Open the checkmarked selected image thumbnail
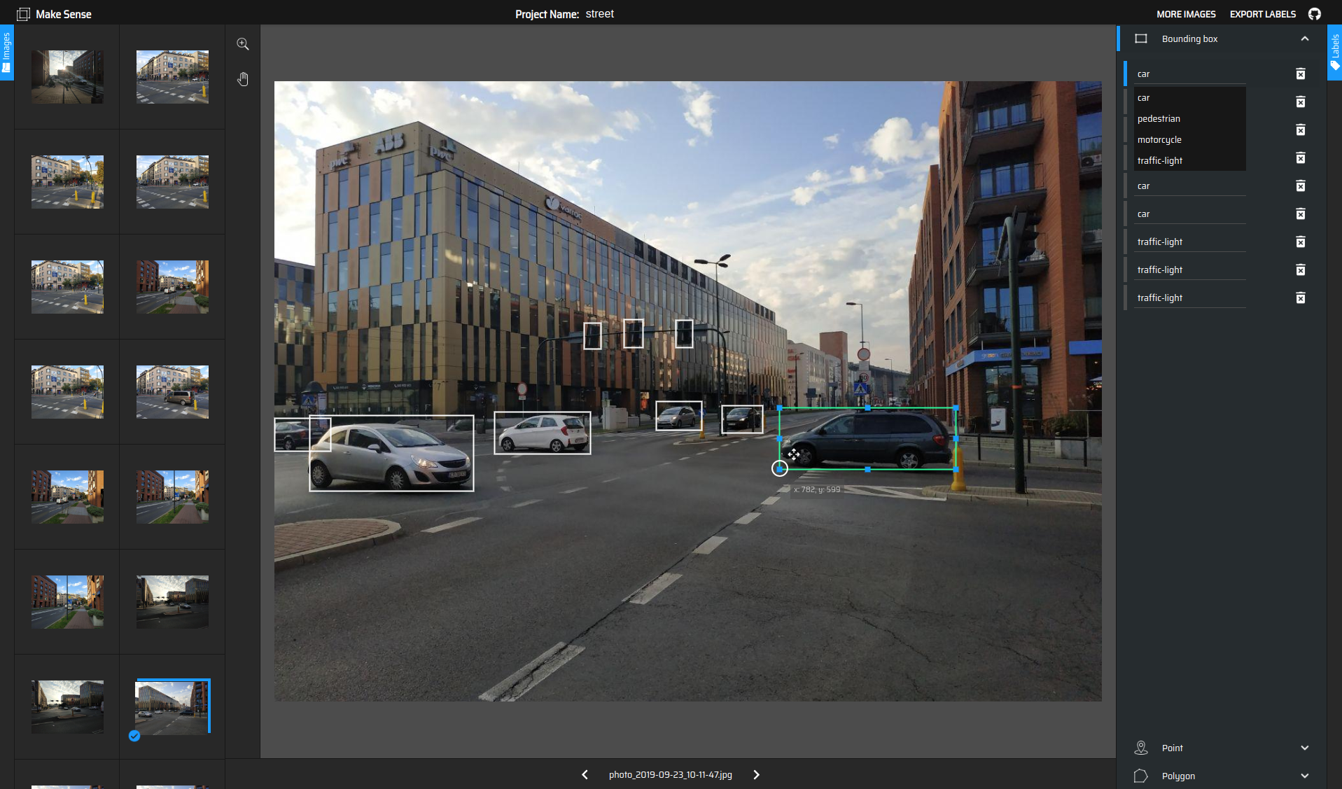 pos(172,707)
